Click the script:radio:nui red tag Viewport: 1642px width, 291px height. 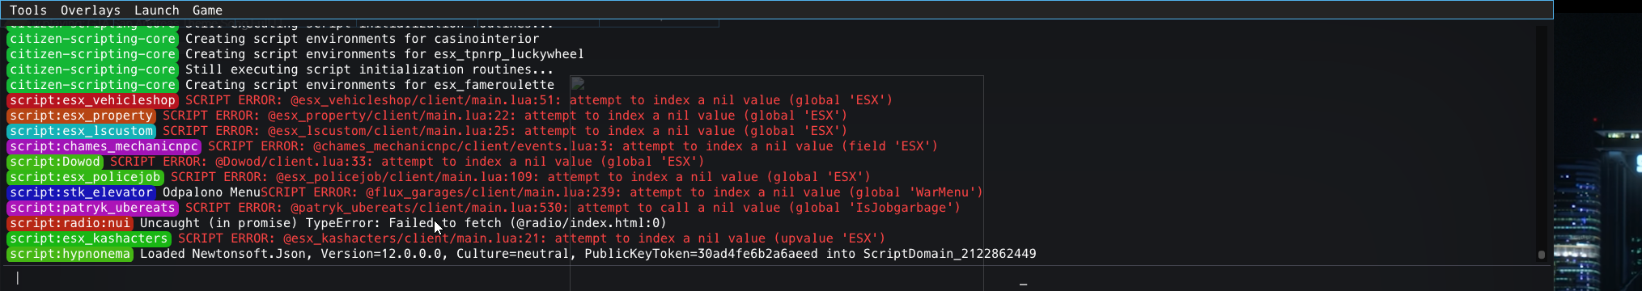point(70,223)
